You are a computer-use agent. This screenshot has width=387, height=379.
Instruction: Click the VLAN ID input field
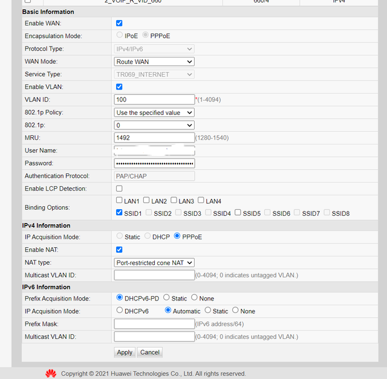tap(154, 100)
